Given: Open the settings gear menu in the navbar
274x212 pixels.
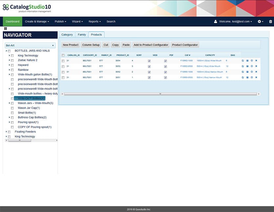Looking at the screenshot, I should [260, 22].
